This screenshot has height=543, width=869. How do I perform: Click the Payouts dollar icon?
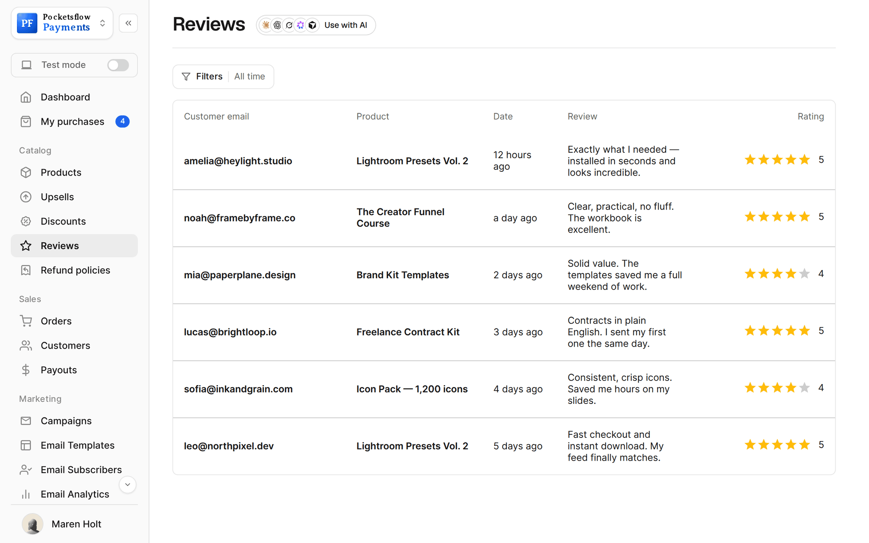coord(26,370)
